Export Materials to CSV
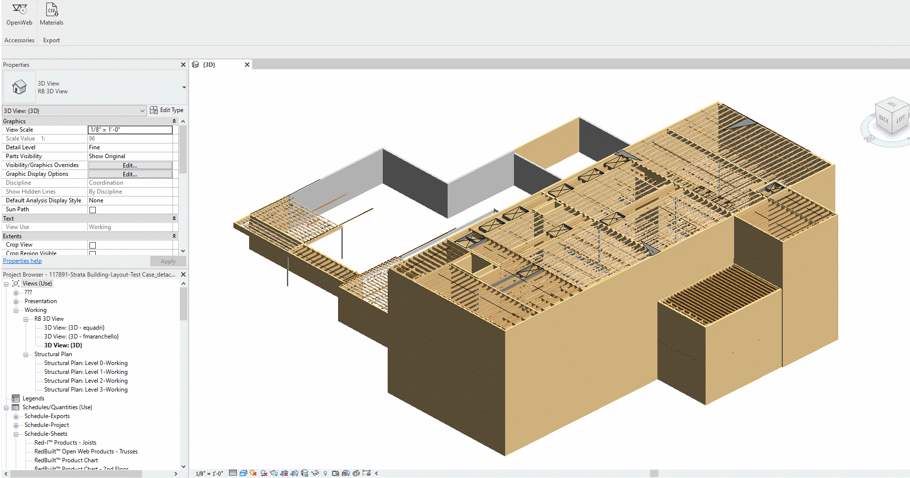910x478 pixels. pos(52,15)
